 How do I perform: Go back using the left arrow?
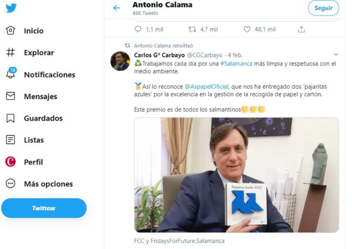point(117,8)
